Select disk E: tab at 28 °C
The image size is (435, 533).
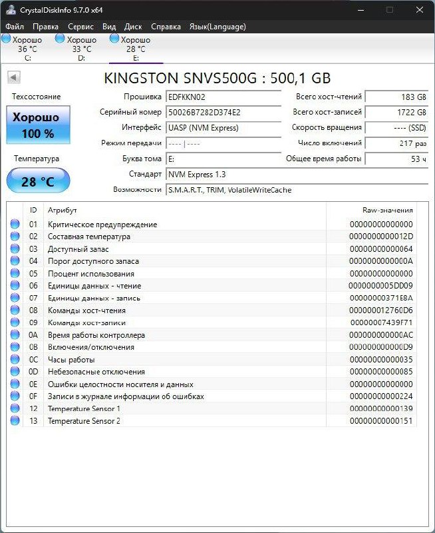[x=136, y=48]
